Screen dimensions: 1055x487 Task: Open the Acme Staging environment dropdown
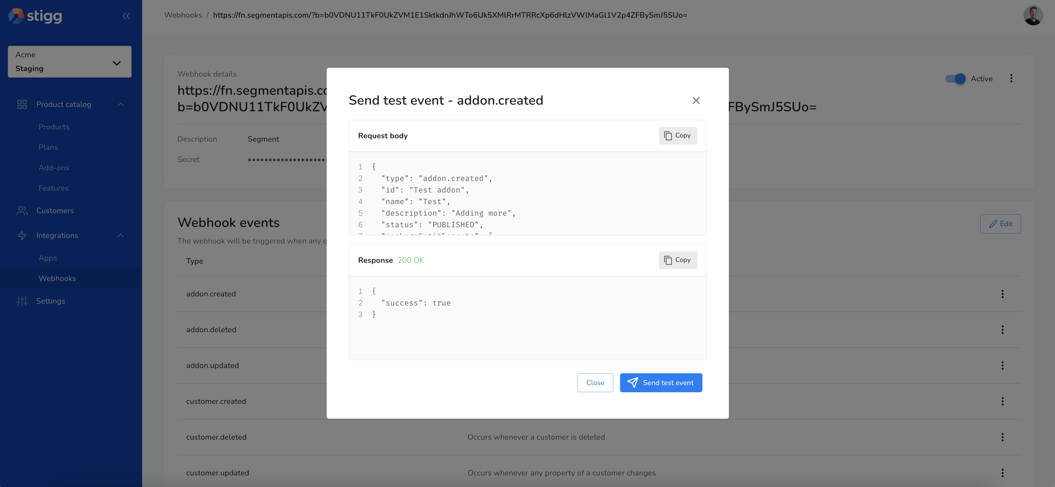pyautogui.click(x=70, y=61)
